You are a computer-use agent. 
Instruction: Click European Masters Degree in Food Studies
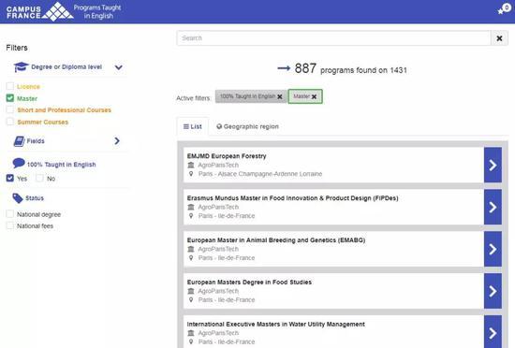pos(249,283)
